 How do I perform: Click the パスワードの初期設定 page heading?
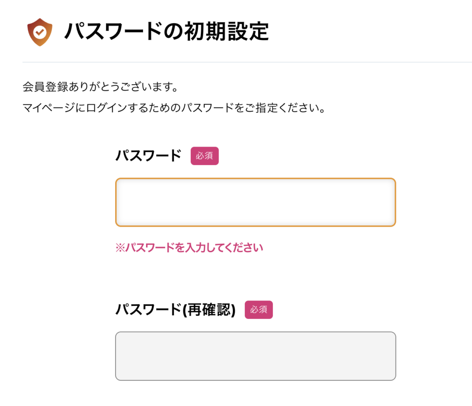point(166,32)
